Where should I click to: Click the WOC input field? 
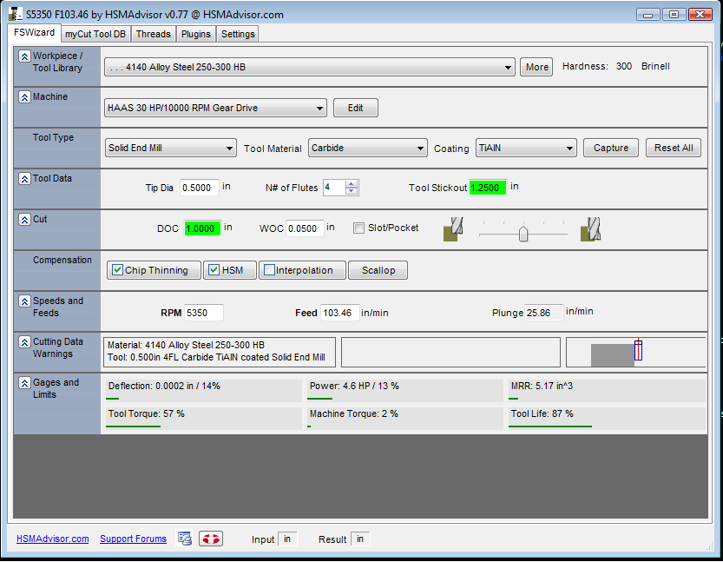click(305, 228)
